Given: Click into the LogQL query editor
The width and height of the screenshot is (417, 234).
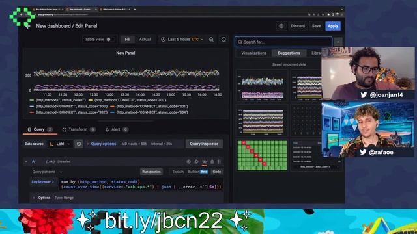Looking at the screenshot, I should pos(141,185).
